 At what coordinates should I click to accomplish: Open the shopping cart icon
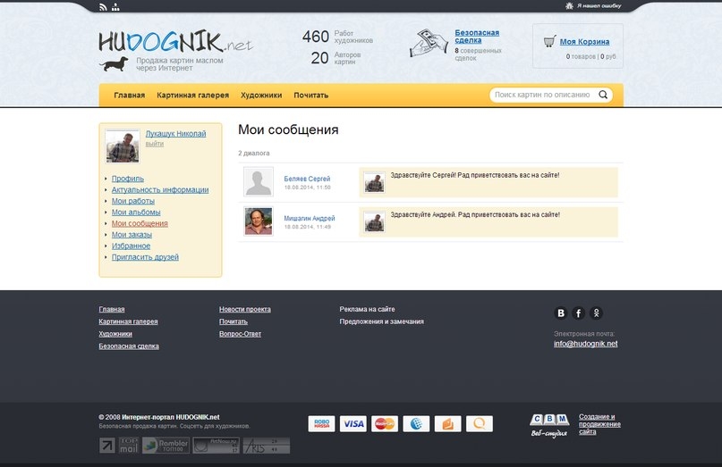549,41
